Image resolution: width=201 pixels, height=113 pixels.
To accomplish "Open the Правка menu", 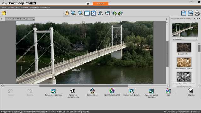I will (x=11, y=8).
